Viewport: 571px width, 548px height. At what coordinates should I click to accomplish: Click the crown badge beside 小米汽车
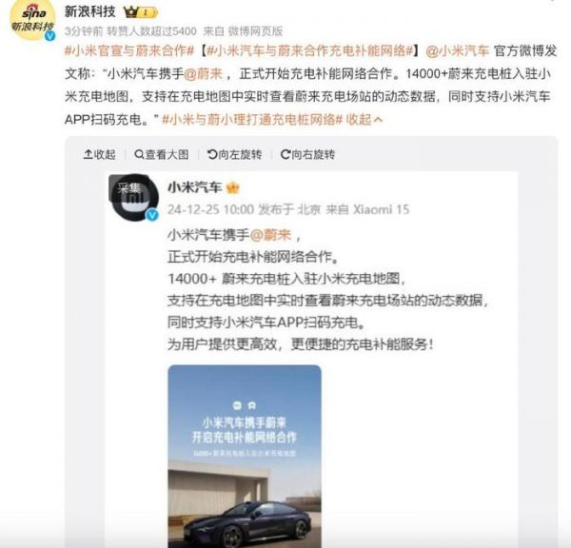tap(233, 187)
